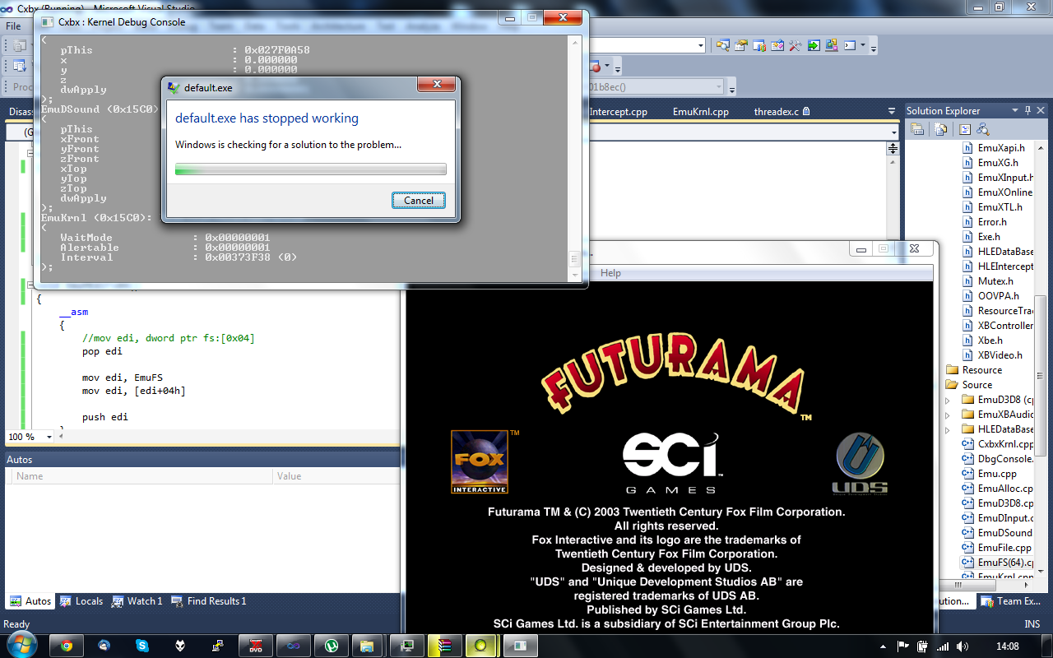Click Solution Explorer Show All Files icon
This screenshot has height=658, width=1053.
(x=940, y=129)
